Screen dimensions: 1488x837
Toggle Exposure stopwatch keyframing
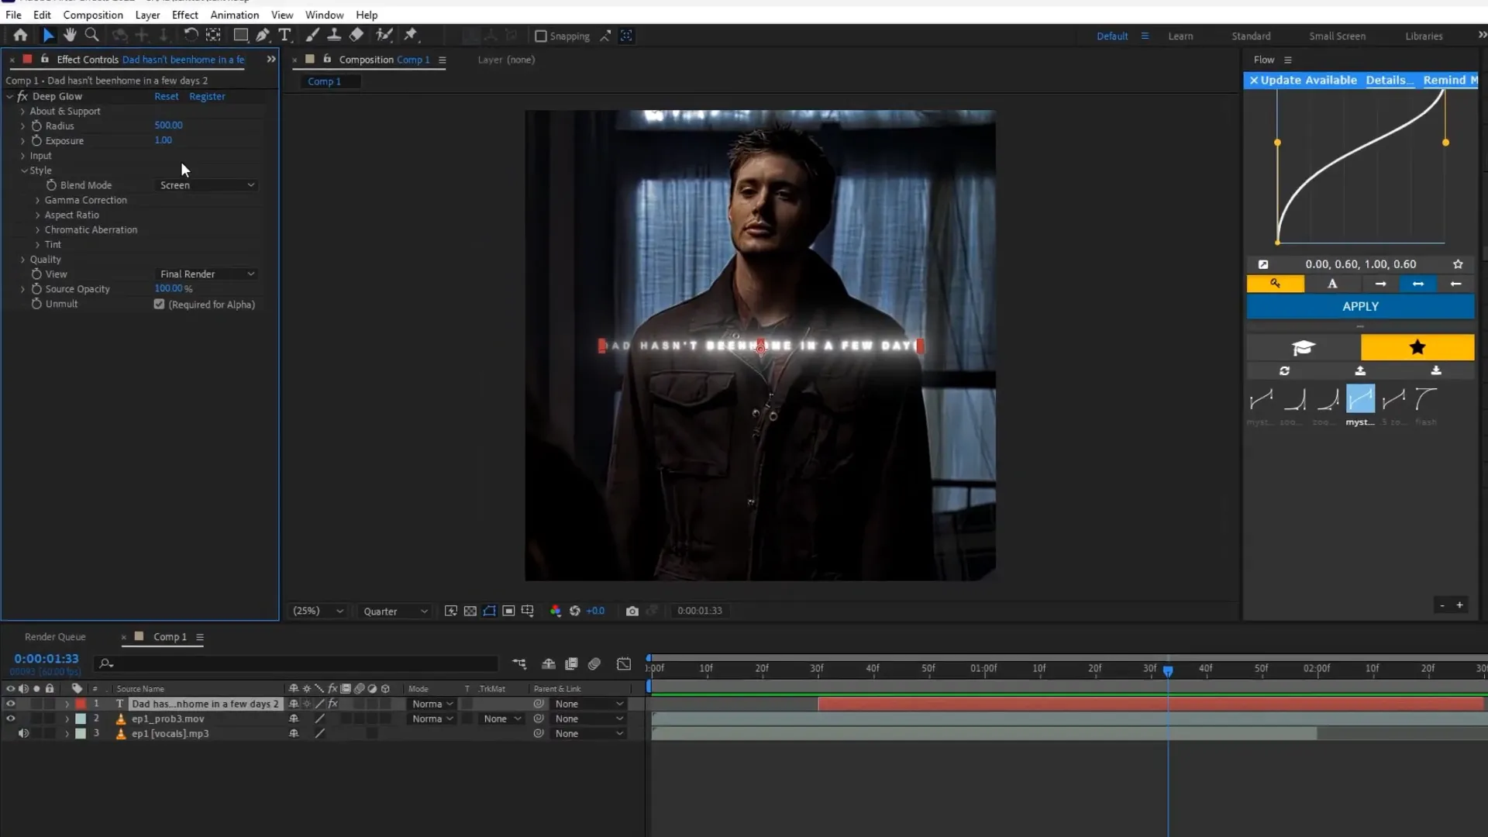tap(36, 140)
